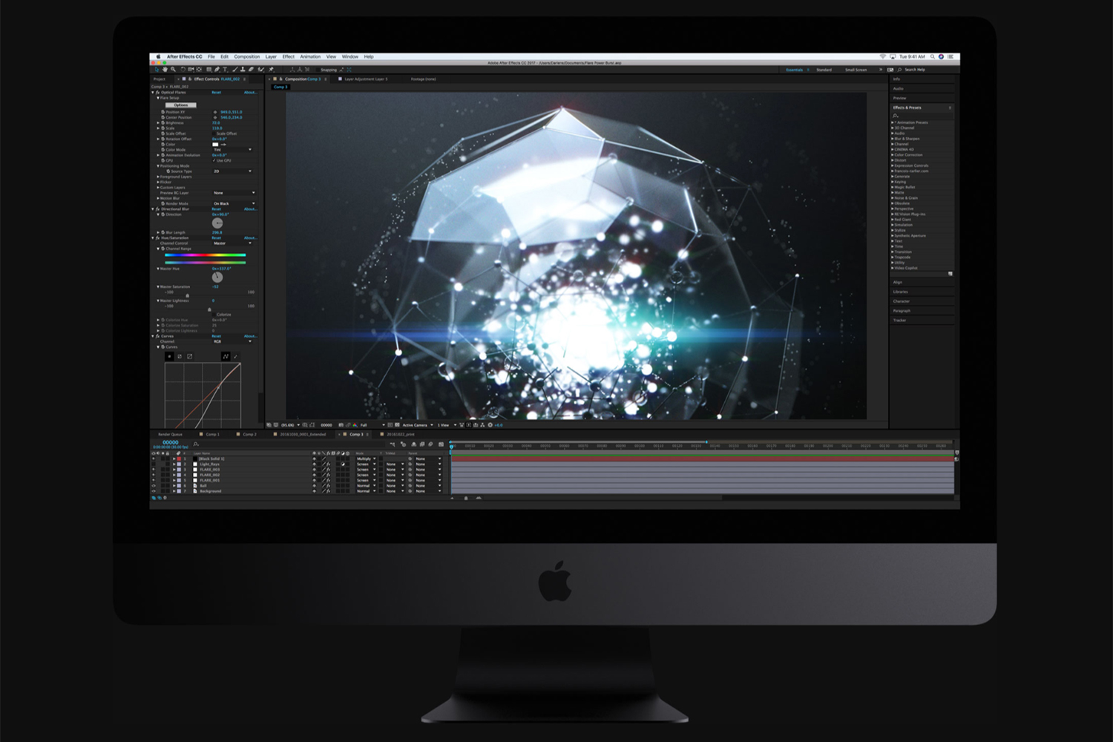This screenshot has width=1113, height=742.
Task: Select the Rotation tool
Action: 183,70
